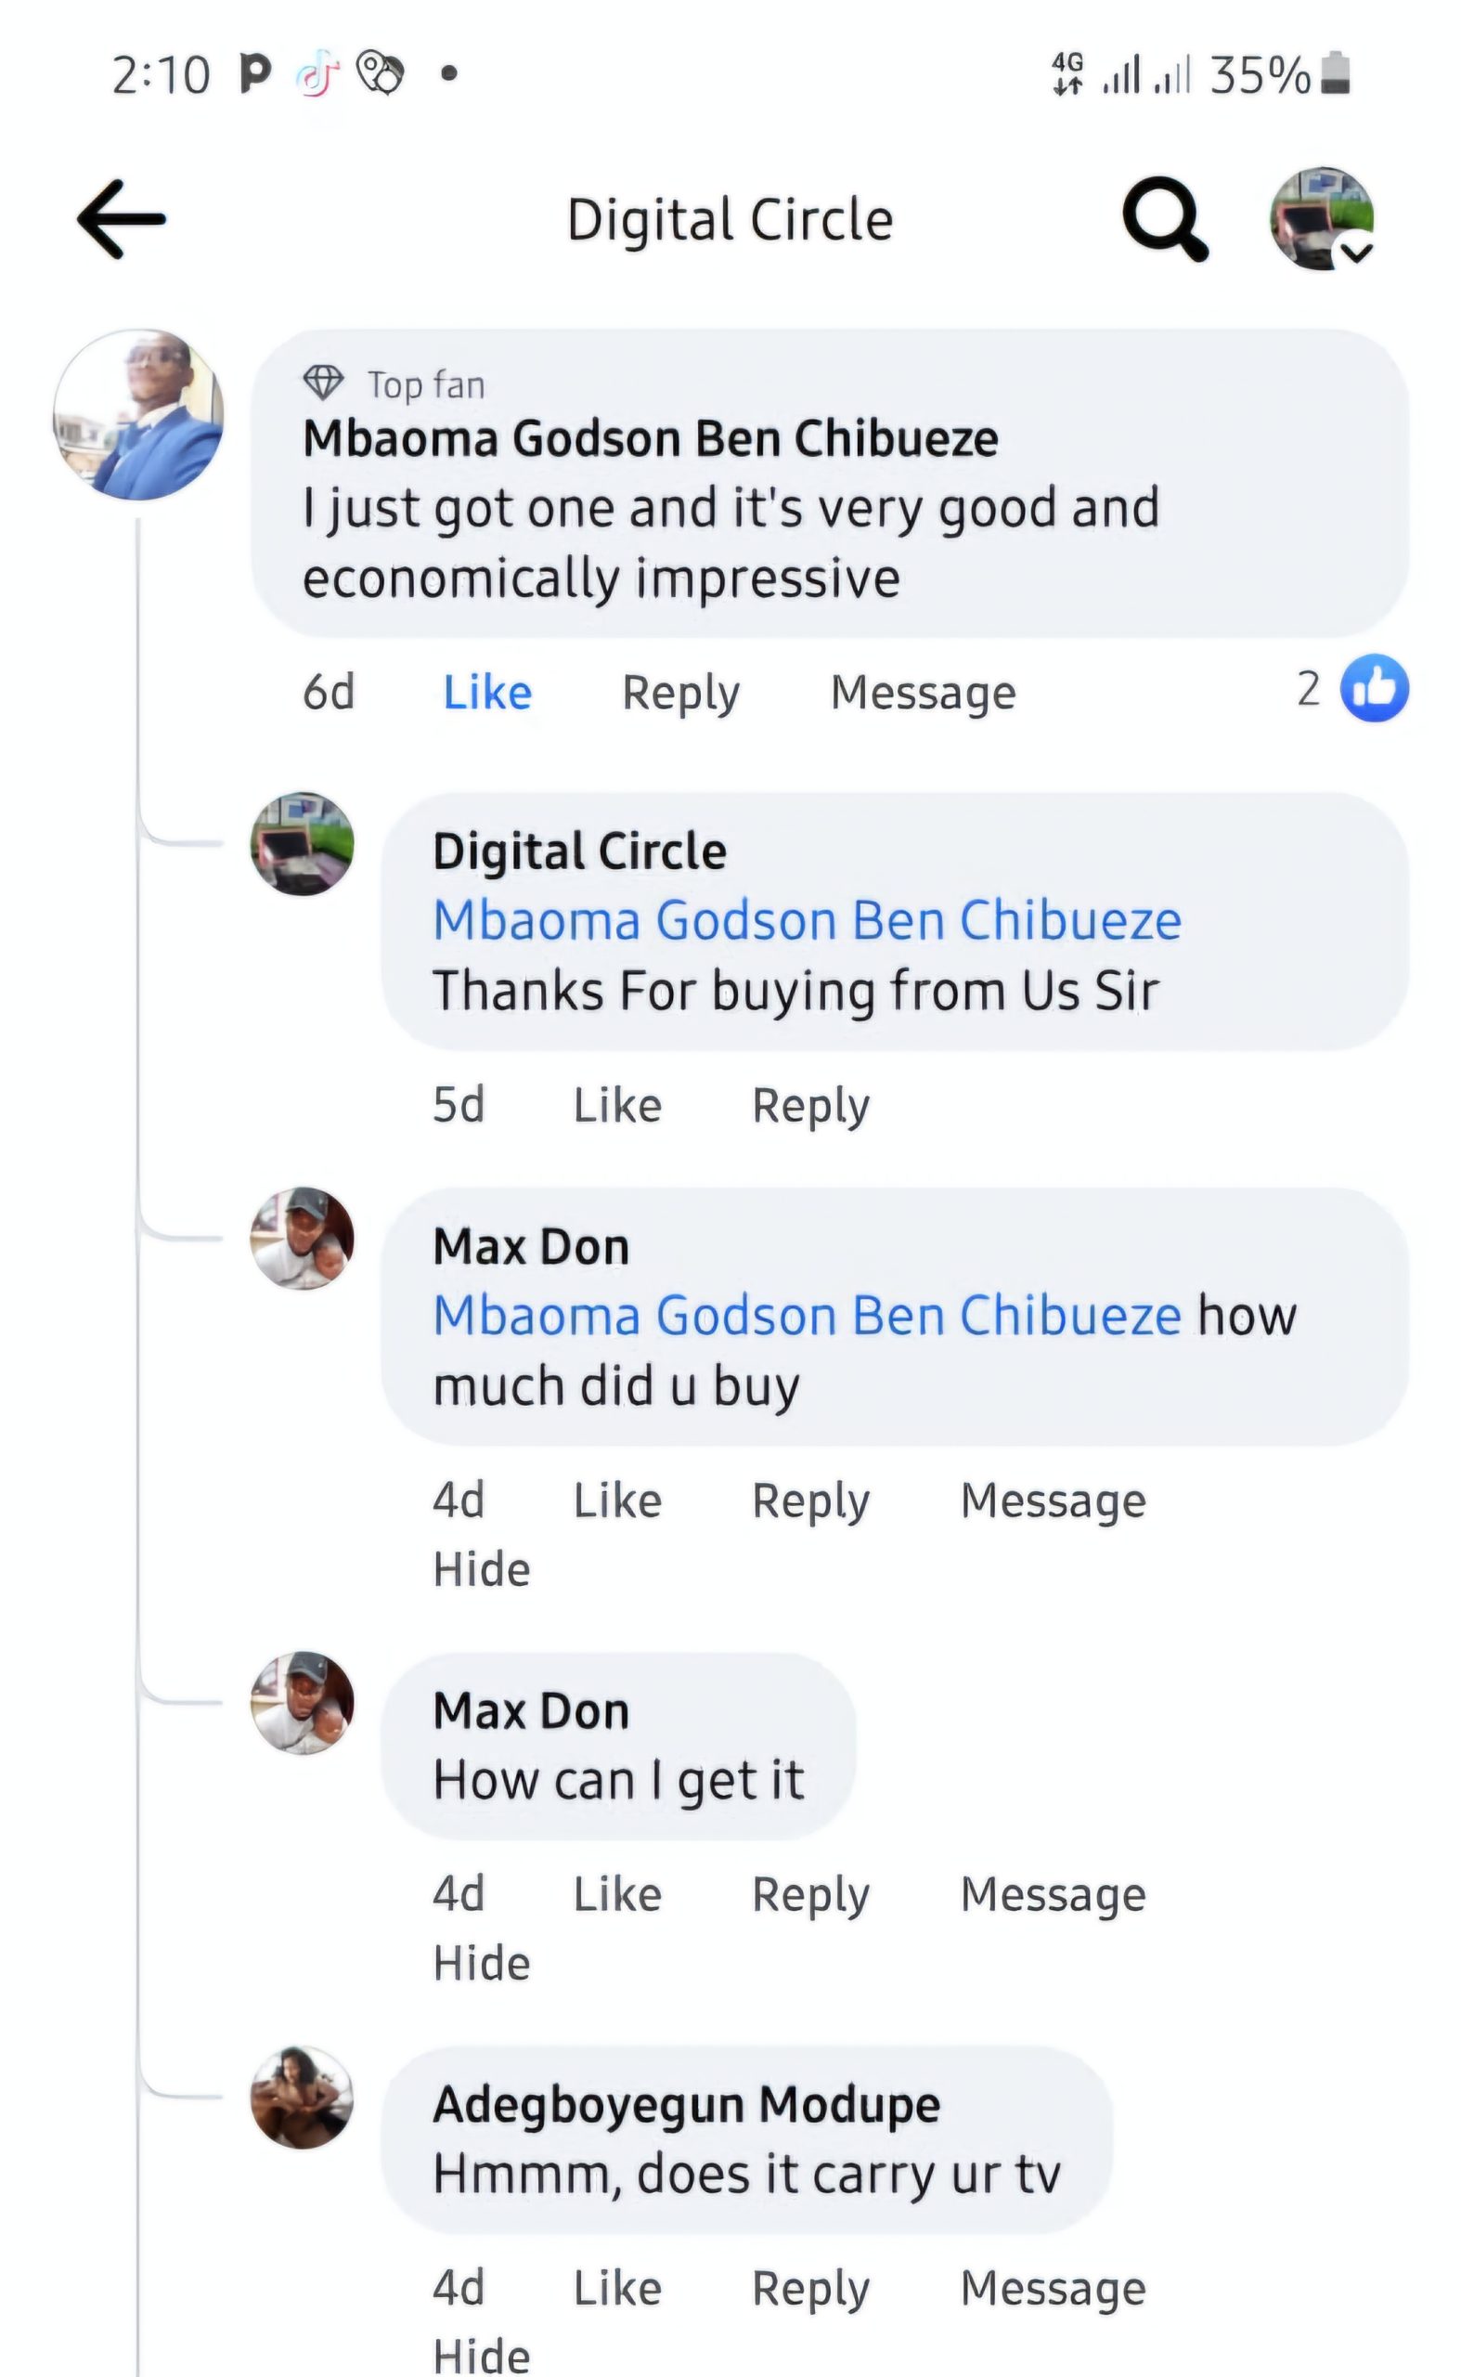Message Adegboyegun Modupe from her comment
Screen dimensions: 1461x2377
pos(1053,2288)
